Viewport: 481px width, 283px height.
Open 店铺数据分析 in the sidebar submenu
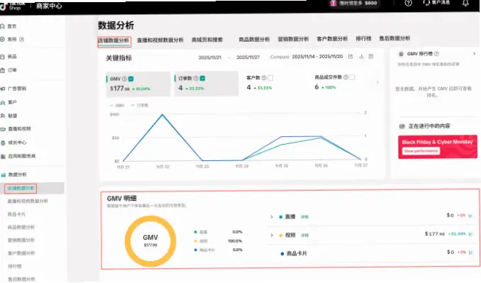click(x=21, y=188)
